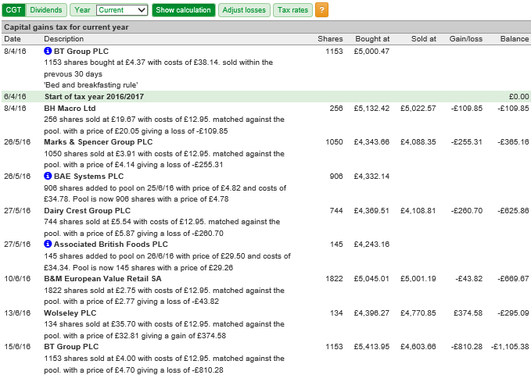Click Marks & Spencer loss -£255.31
The image size is (531, 375).
pyautogui.click(x=466, y=142)
